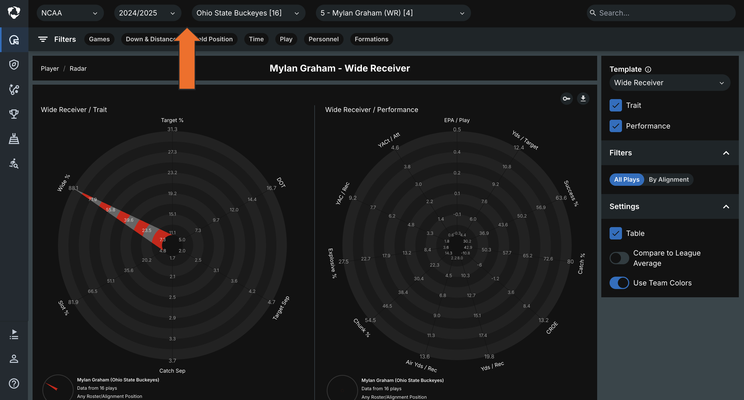Open the help question mark icon
The image size is (744, 400).
coord(14,383)
